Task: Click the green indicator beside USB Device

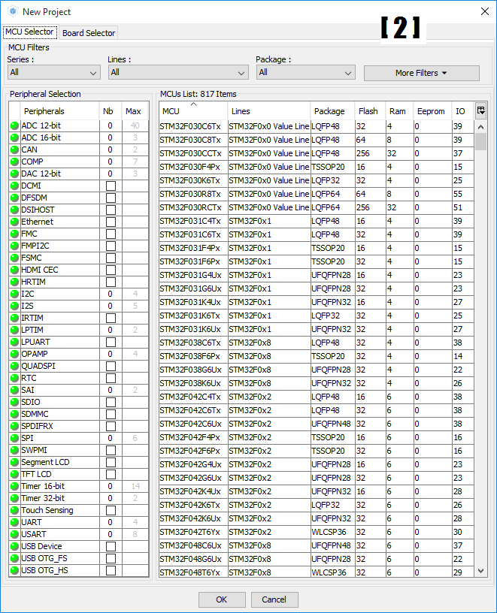Action: coord(14,547)
